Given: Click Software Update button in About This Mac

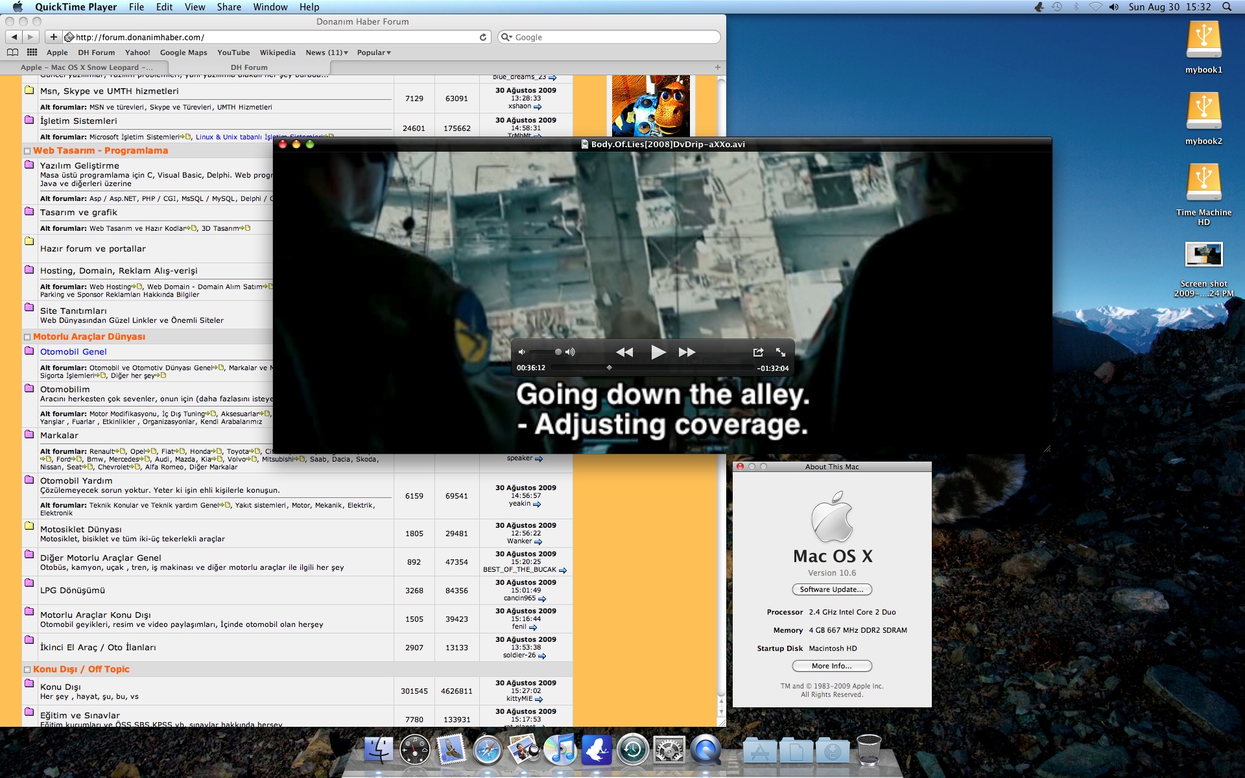Looking at the screenshot, I should [832, 589].
